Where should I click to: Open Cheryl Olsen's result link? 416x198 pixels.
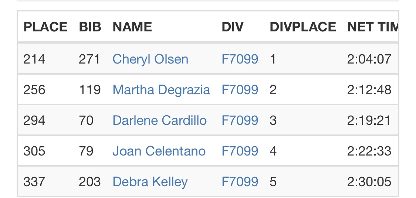(150, 59)
